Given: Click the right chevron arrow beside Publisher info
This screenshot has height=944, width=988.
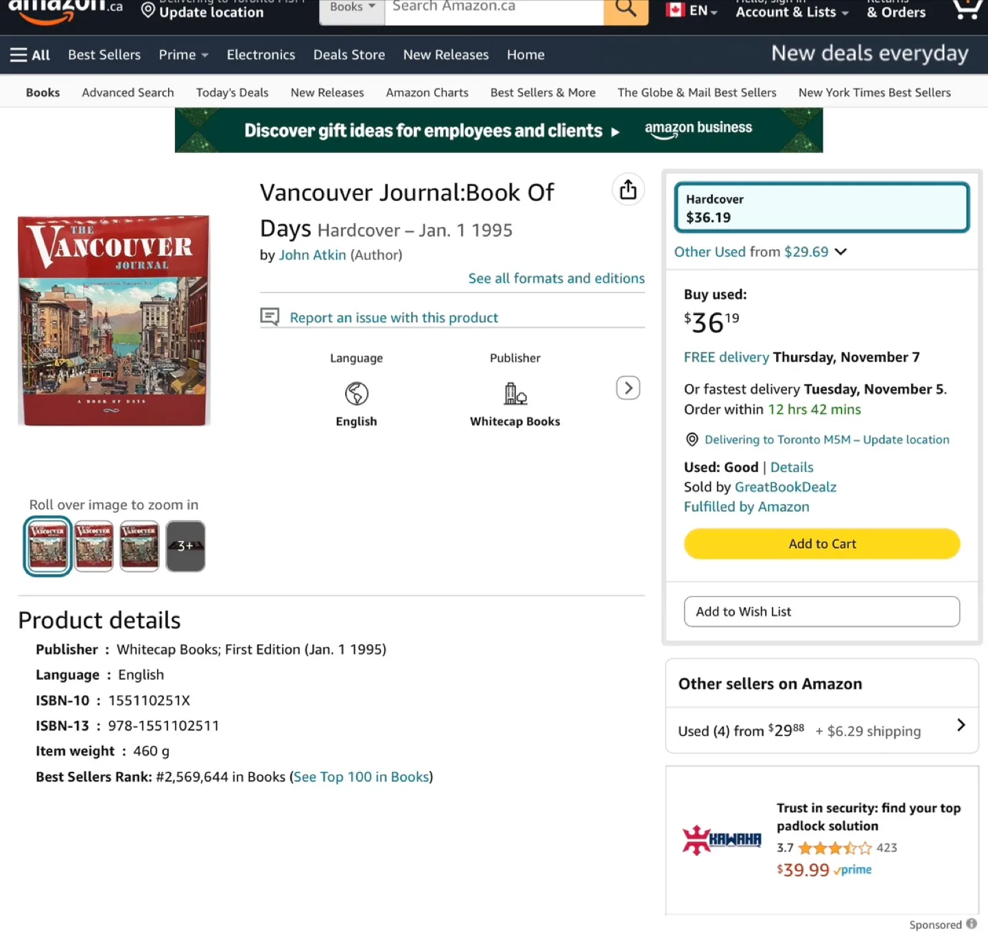Looking at the screenshot, I should [x=628, y=388].
